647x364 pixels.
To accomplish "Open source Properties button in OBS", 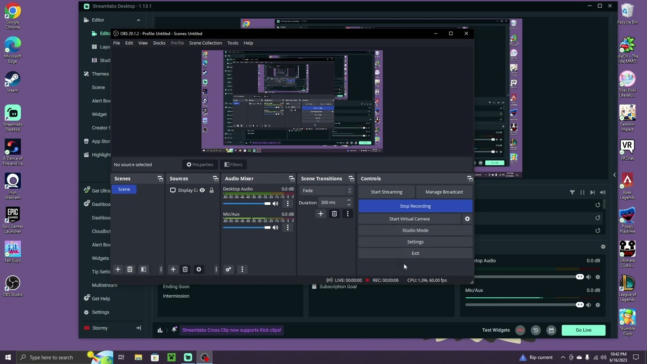I will 200,165.
